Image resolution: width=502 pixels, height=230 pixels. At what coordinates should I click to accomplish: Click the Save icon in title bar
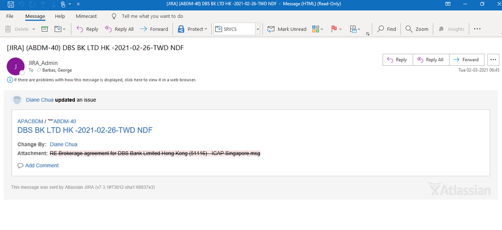[x=11, y=4]
